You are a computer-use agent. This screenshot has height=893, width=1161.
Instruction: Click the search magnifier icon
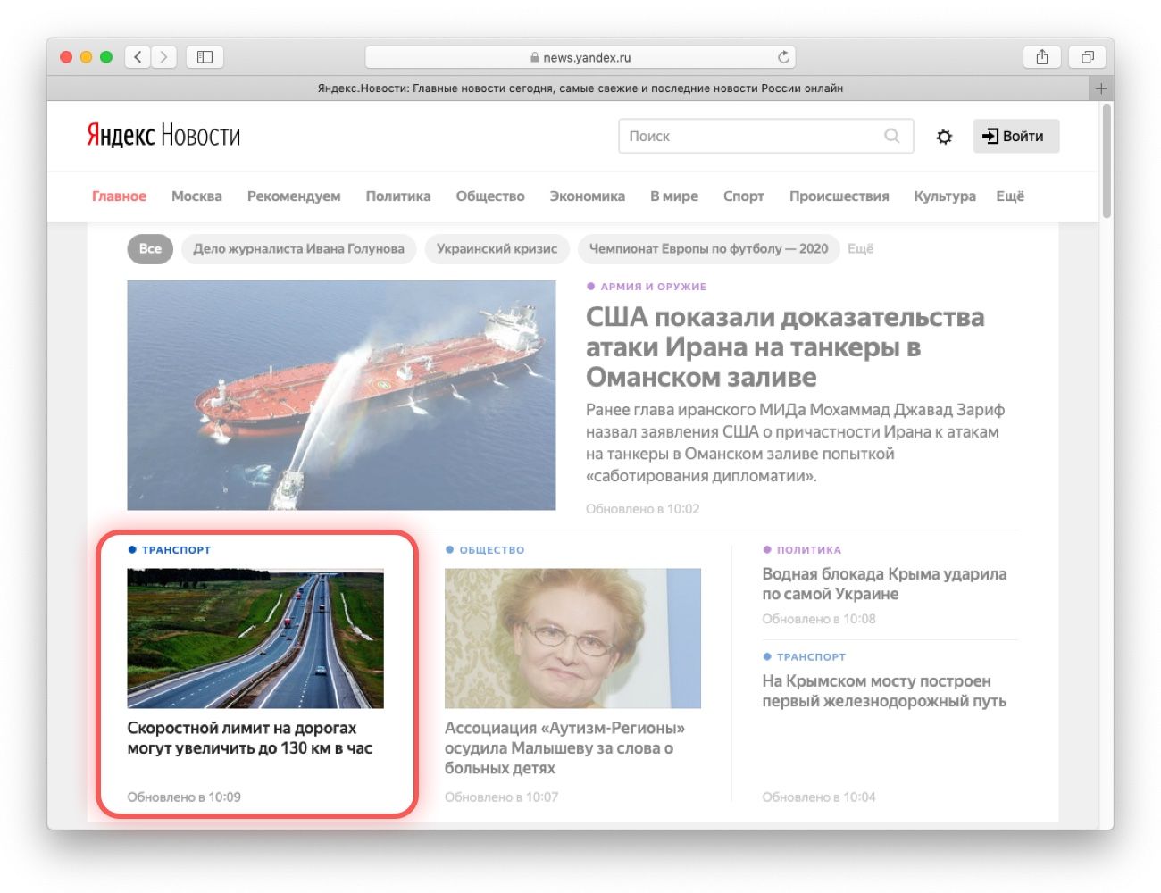[891, 136]
